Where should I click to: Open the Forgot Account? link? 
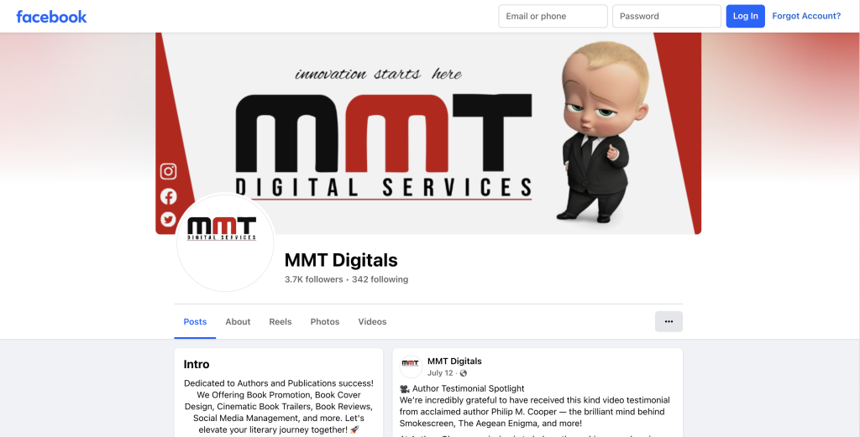pos(806,16)
